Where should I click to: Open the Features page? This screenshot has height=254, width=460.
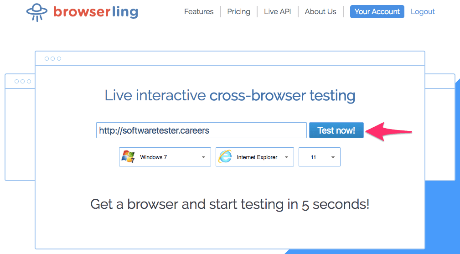click(x=199, y=12)
